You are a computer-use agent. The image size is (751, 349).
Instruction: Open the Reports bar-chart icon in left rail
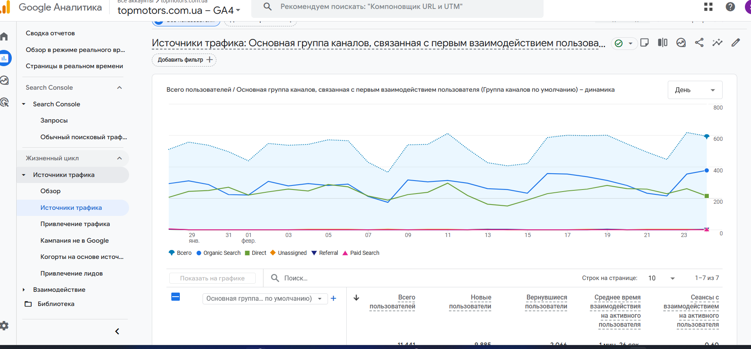point(4,58)
